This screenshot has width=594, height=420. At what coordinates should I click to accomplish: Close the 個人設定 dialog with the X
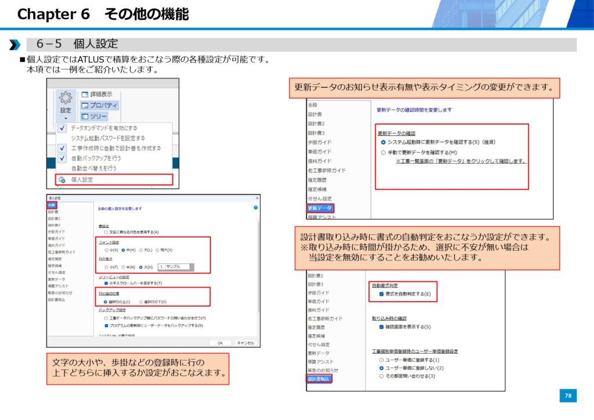[x=256, y=198]
